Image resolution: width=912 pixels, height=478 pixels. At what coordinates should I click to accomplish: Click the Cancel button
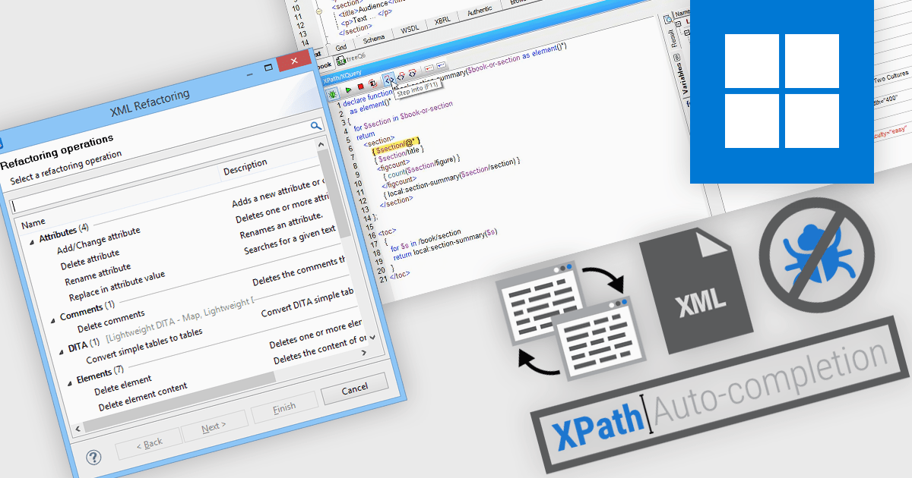354,390
